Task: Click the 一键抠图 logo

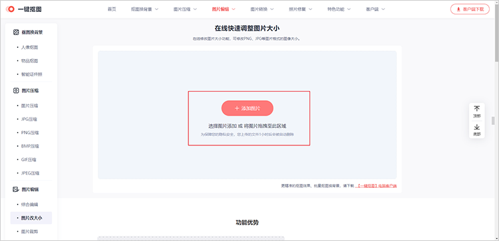Action: pos(23,9)
